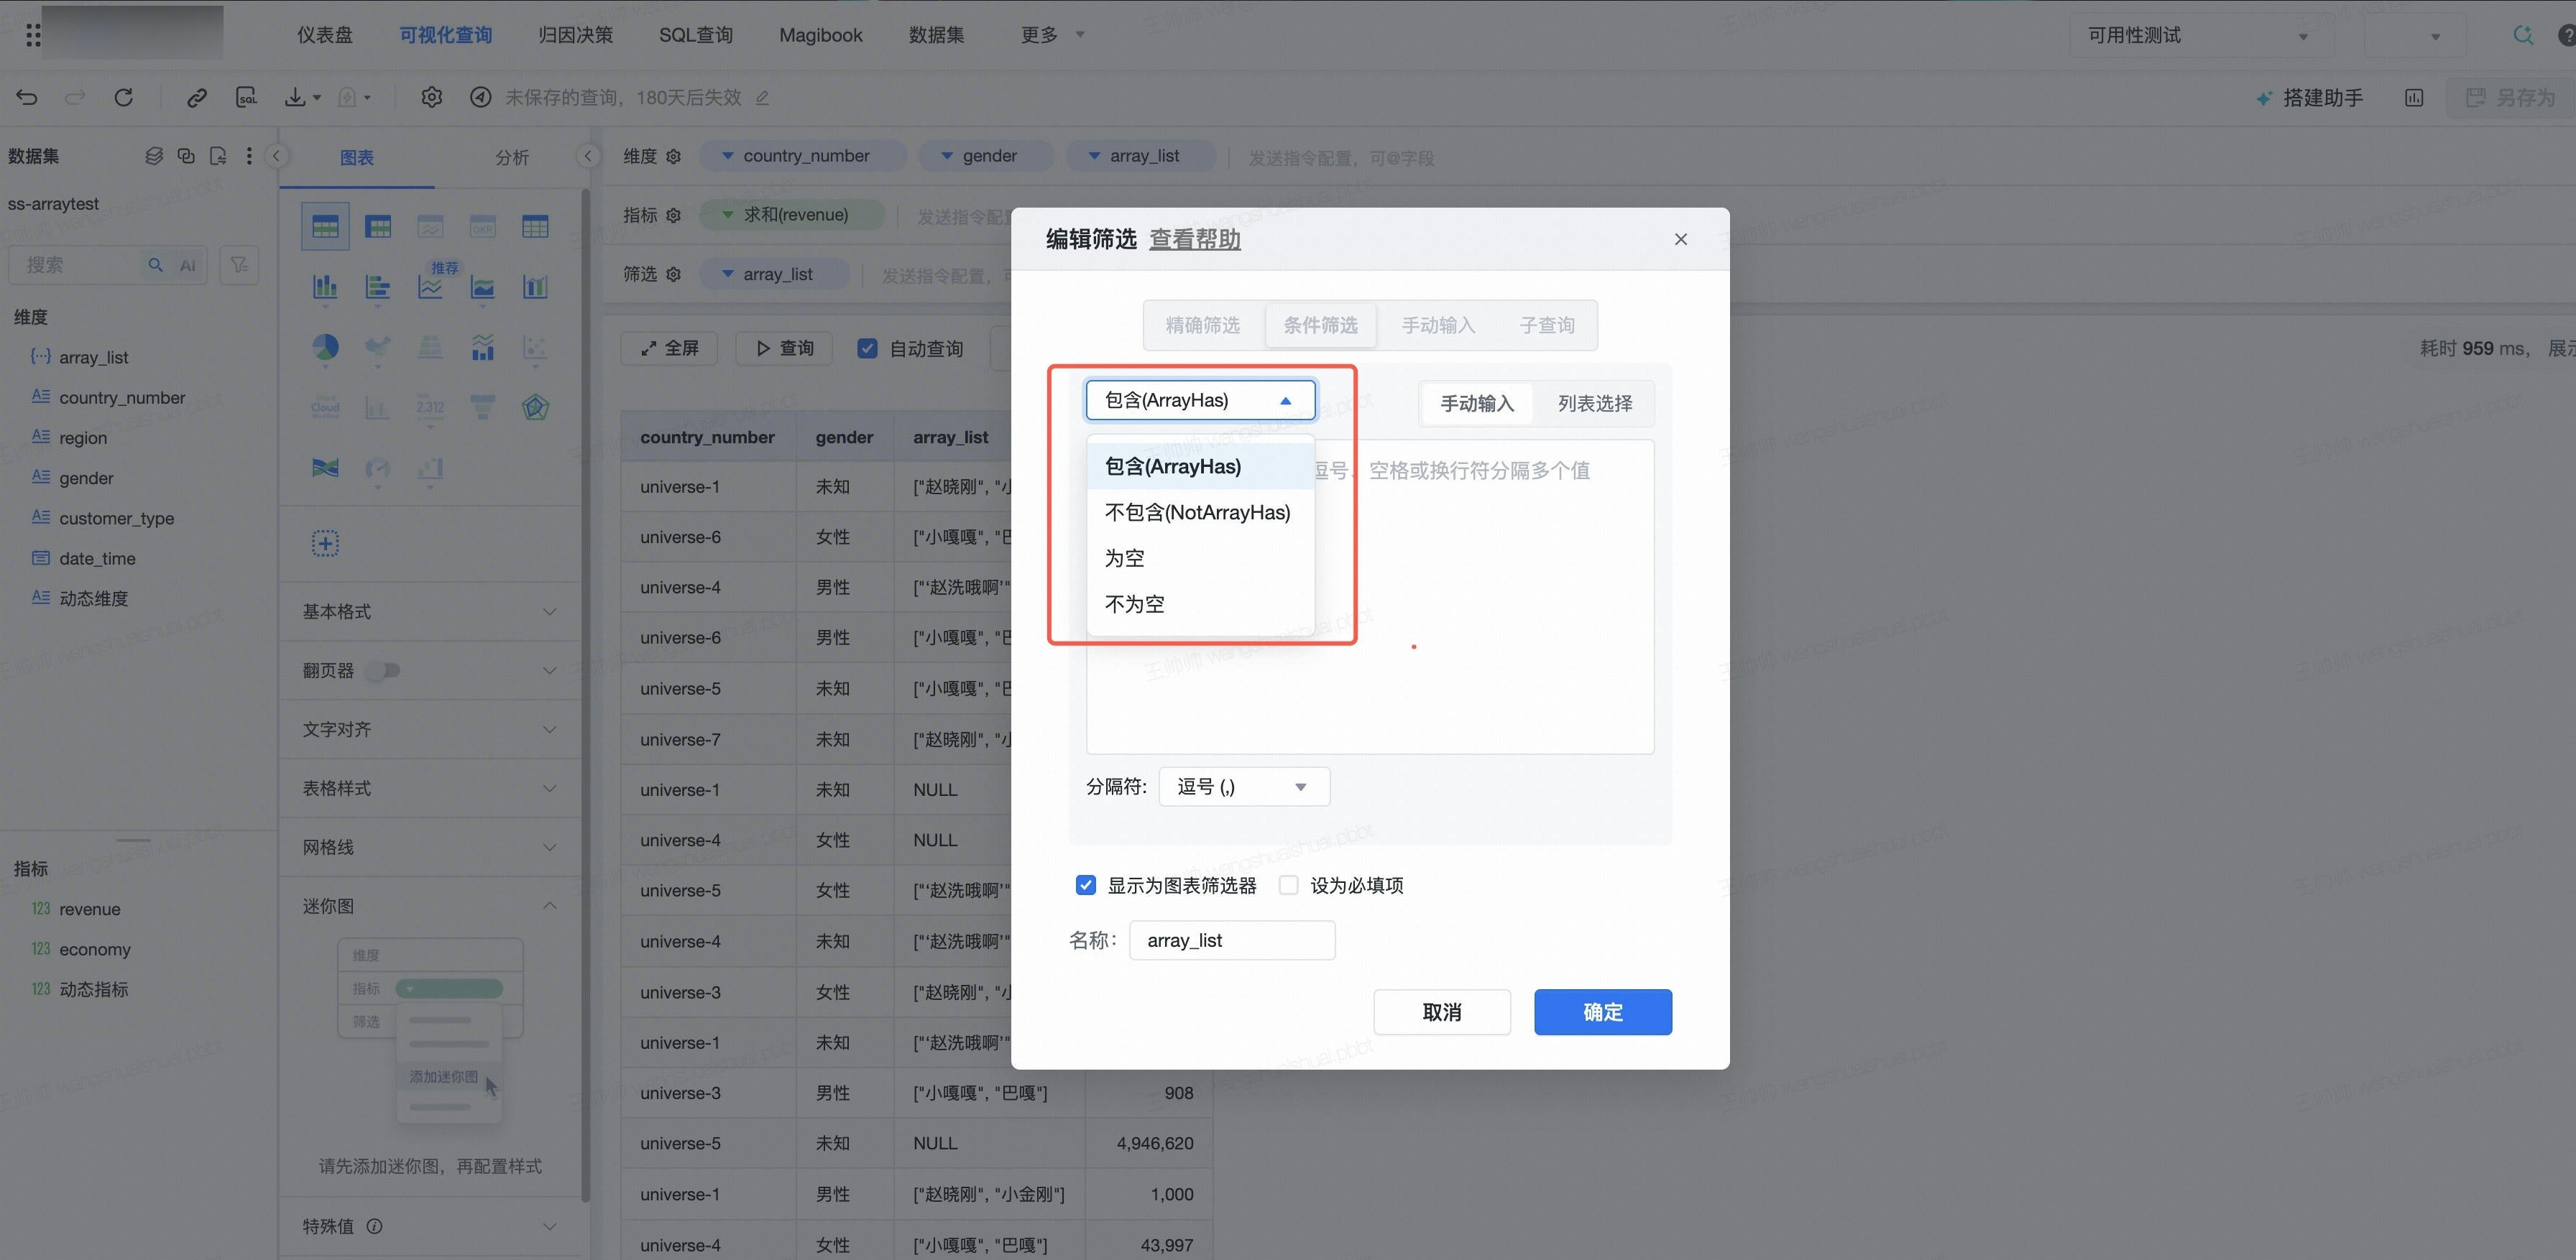
Task: Check the set as required checkbox
Action: pos(1289,885)
